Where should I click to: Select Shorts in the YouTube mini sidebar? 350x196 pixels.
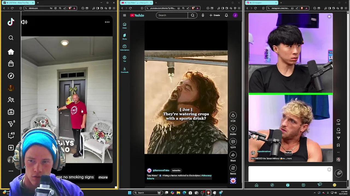pos(124,36)
